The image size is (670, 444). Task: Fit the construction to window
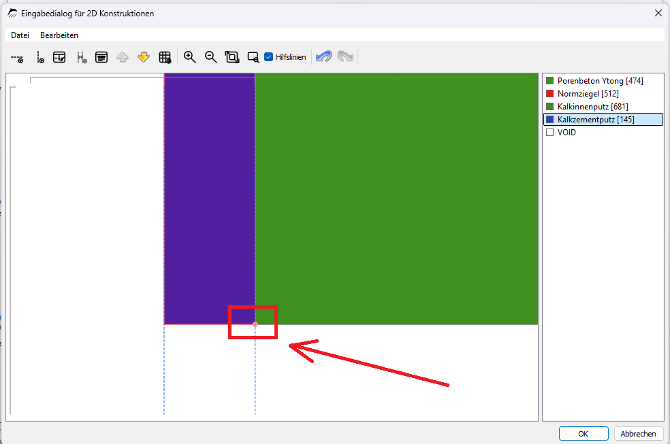pos(232,57)
